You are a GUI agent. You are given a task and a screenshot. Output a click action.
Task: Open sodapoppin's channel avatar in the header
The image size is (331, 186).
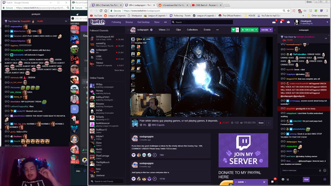click(x=133, y=30)
